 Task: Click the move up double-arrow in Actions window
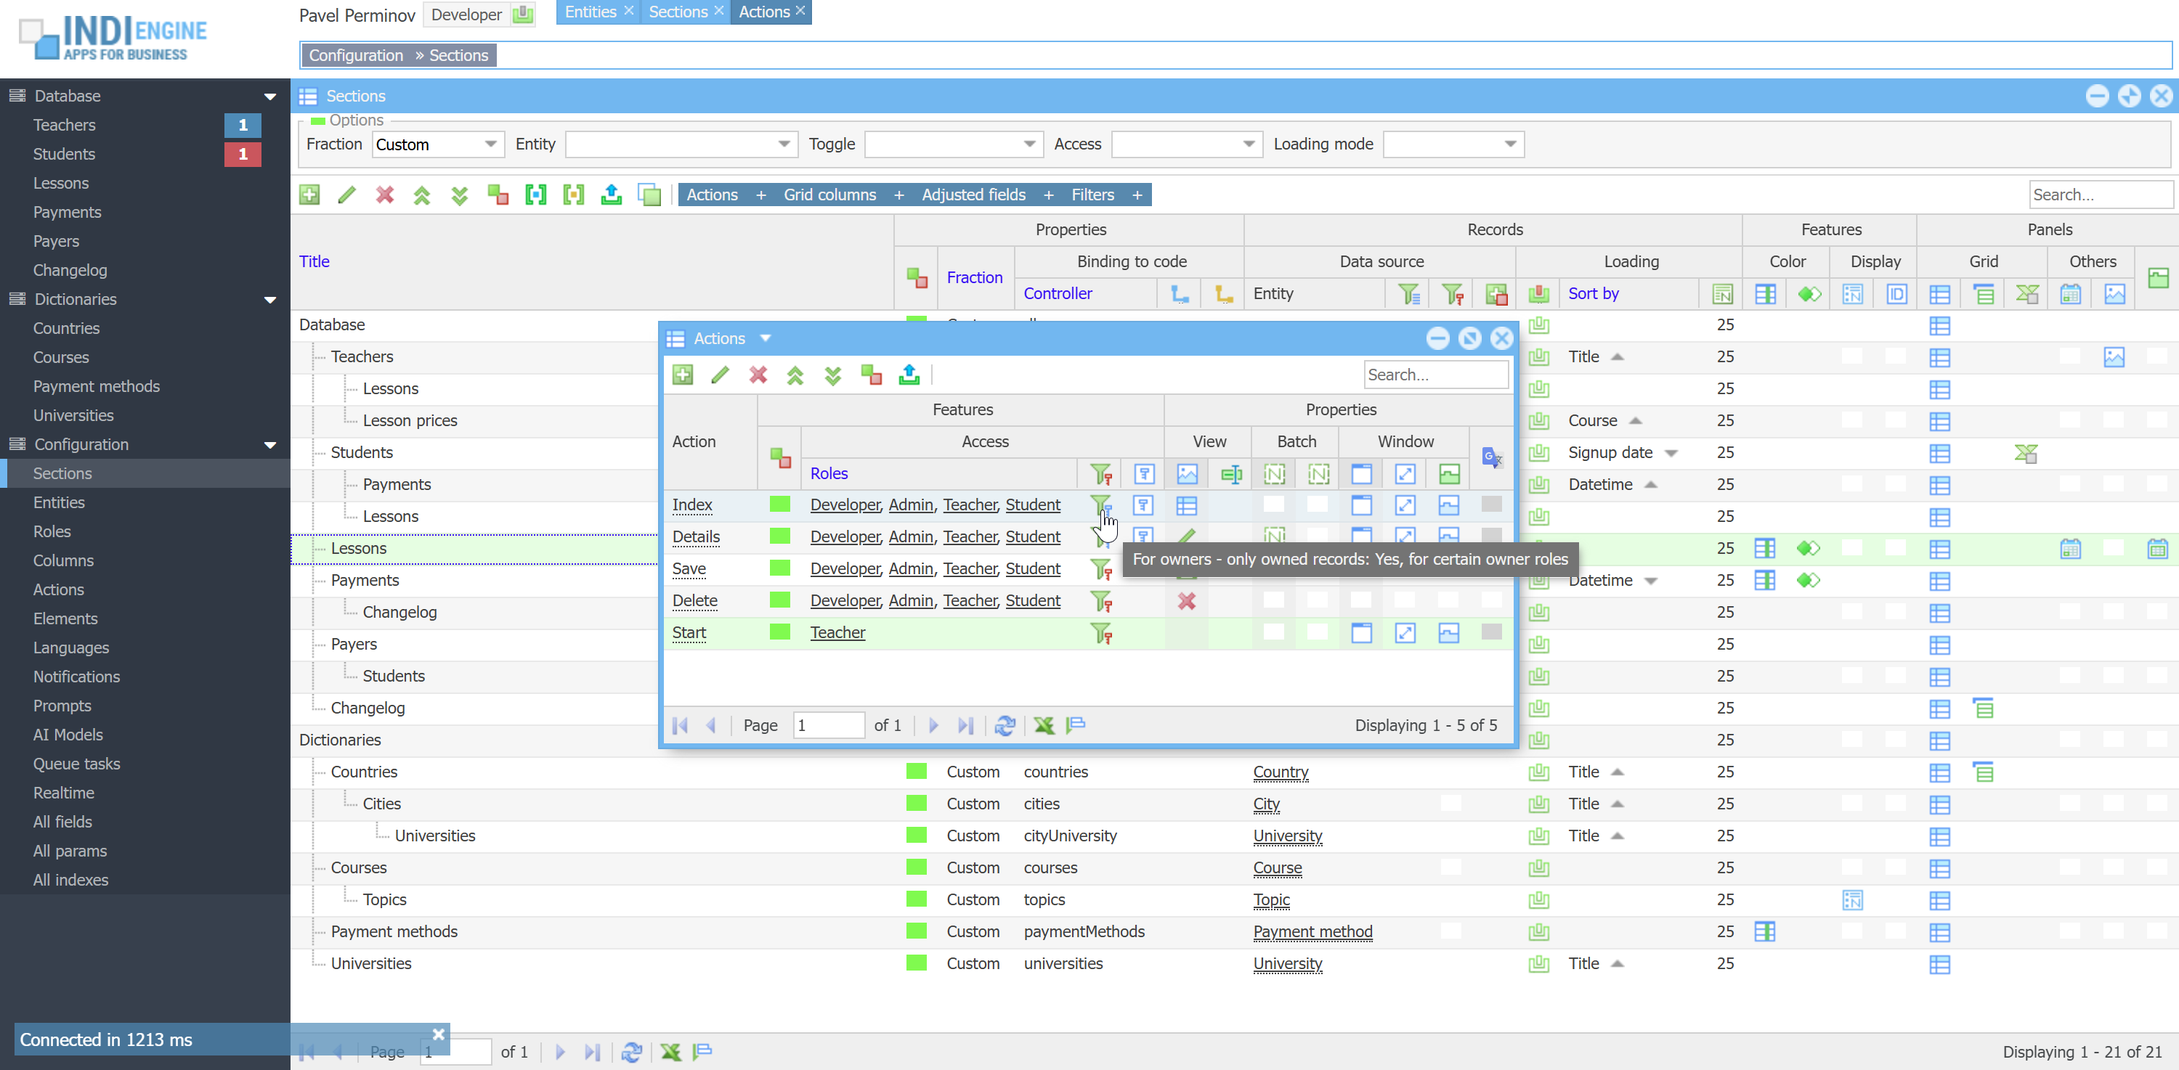[x=795, y=375]
